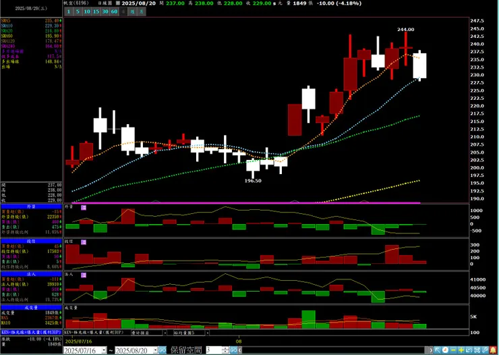Open the 均量 combo box
This screenshot has height=355, width=499.
(x=191, y=333)
